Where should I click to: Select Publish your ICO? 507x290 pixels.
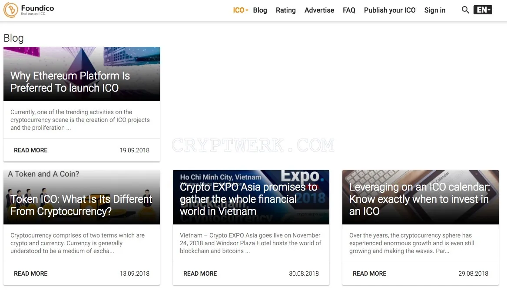[x=390, y=10]
